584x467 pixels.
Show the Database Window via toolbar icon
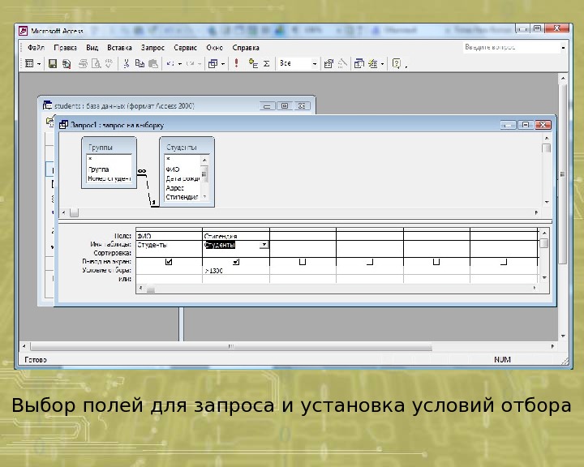[x=359, y=64]
